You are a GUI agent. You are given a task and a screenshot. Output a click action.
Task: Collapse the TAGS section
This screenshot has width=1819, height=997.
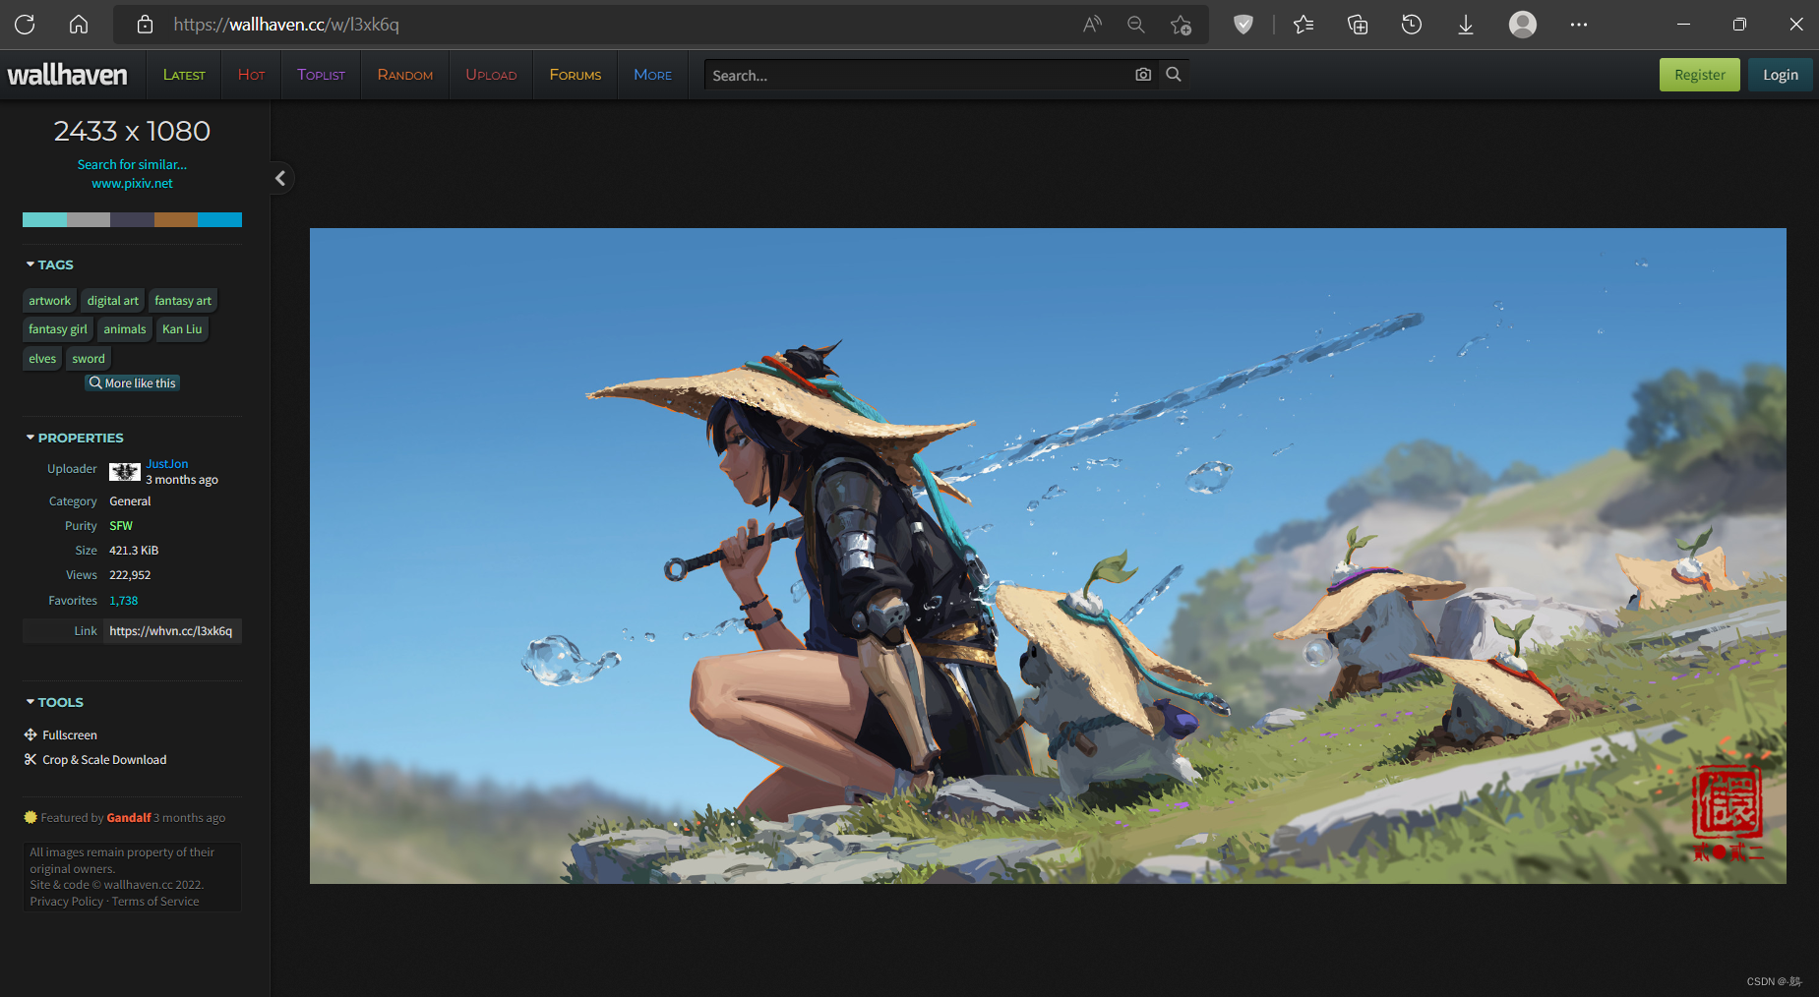point(50,264)
